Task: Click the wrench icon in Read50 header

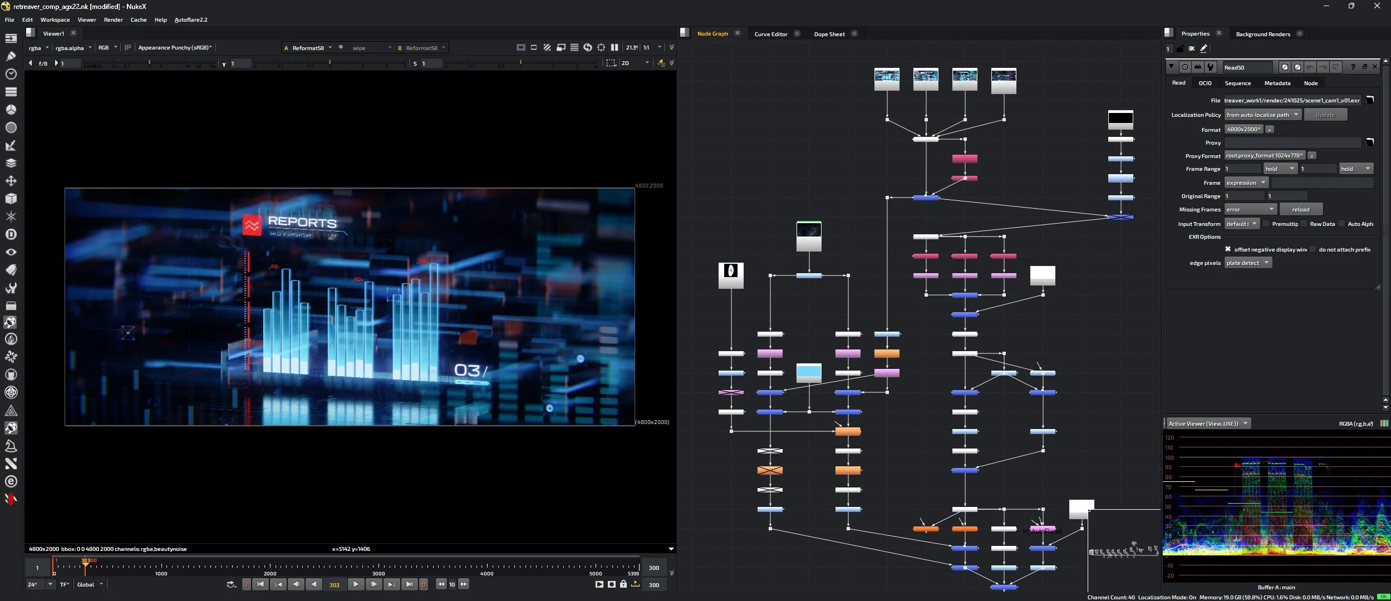Action: click(x=1210, y=67)
